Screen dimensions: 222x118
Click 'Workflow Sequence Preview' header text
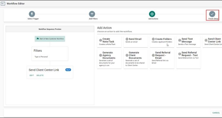[50, 29]
